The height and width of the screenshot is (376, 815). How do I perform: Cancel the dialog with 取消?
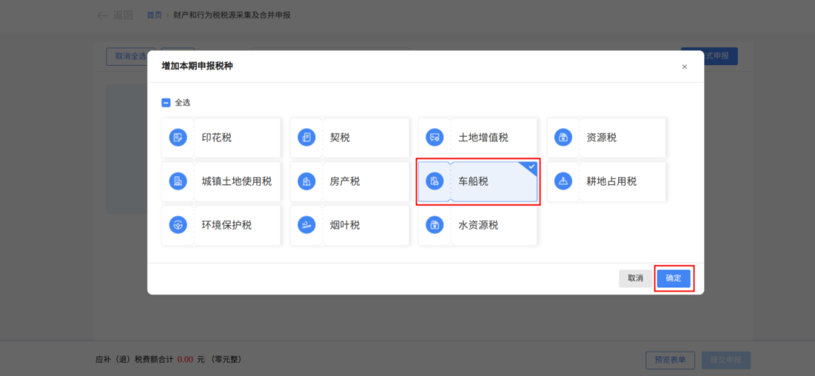click(x=635, y=279)
